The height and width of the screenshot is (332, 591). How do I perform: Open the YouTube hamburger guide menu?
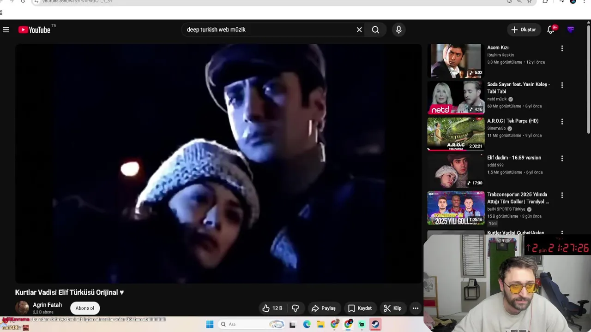6,30
